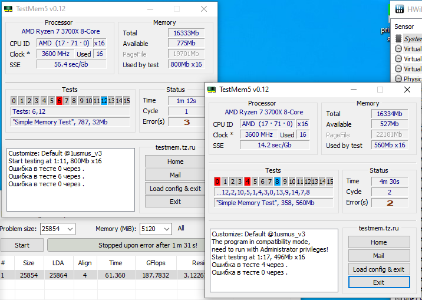Click the Sensor column header in HWiNFO
This screenshot has height=300, width=422.
404,27
